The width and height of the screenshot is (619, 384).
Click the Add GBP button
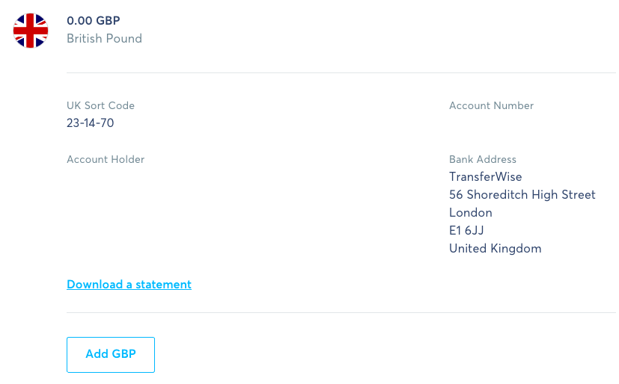pos(111,354)
